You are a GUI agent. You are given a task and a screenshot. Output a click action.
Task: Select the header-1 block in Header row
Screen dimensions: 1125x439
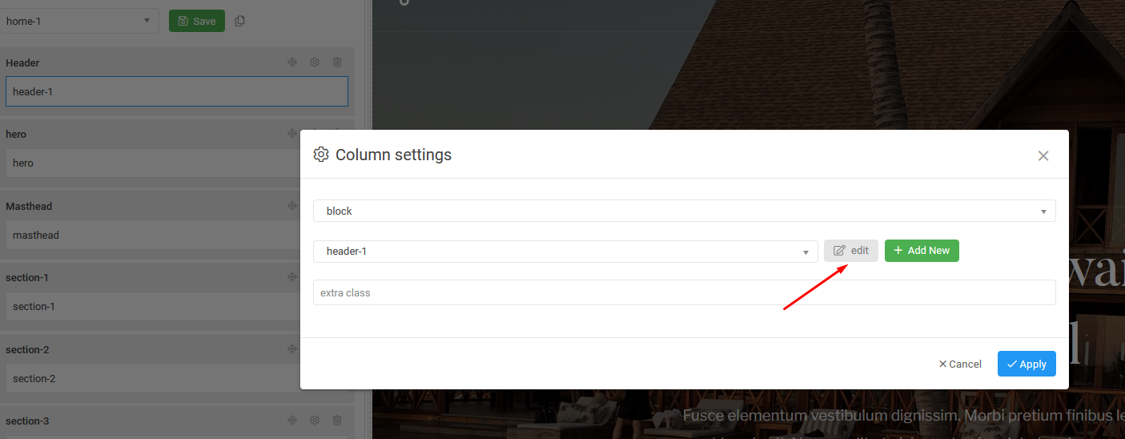coord(176,91)
